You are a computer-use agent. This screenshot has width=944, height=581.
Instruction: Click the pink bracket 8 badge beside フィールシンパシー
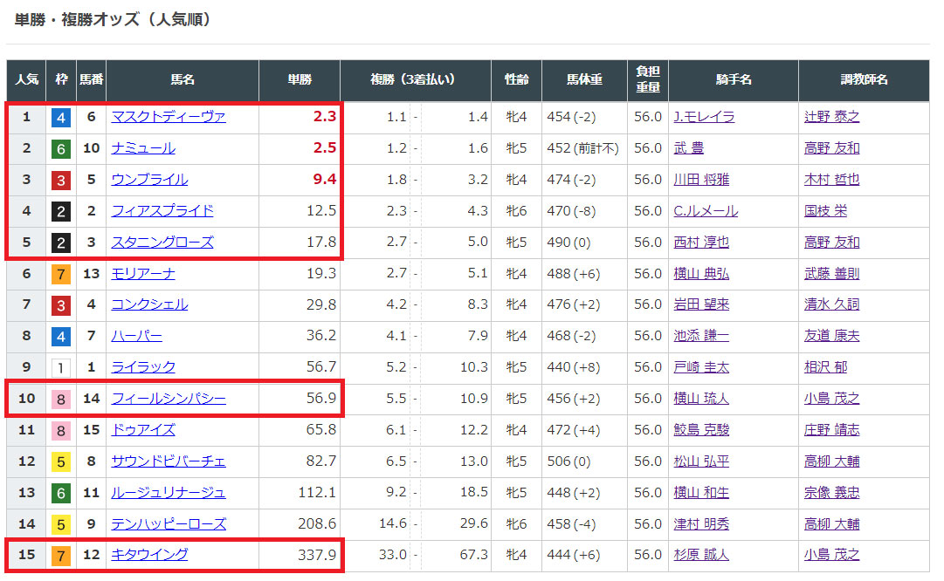[x=61, y=399]
